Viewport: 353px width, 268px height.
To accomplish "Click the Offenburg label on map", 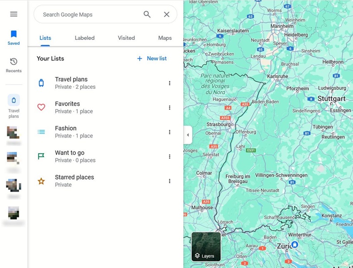I will (246, 132).
